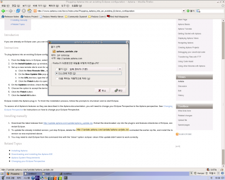Viewport: 225px width, 180px height.
Task: Open the Aptana System Requirements link
Action: click(x=25, y=157)
